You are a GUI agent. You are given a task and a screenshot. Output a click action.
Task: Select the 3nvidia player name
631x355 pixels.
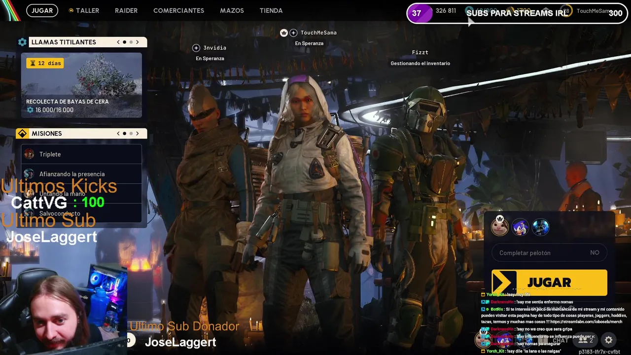coord(215,48)
